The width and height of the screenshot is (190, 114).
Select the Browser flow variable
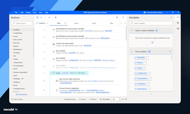pyautogui.click(x=141, y=63)
